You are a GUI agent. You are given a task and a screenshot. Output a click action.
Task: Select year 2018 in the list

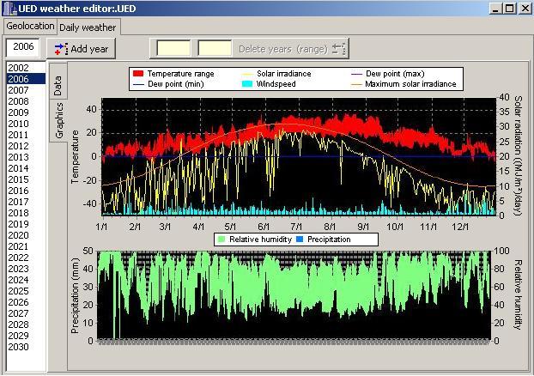tap(26, 213)
